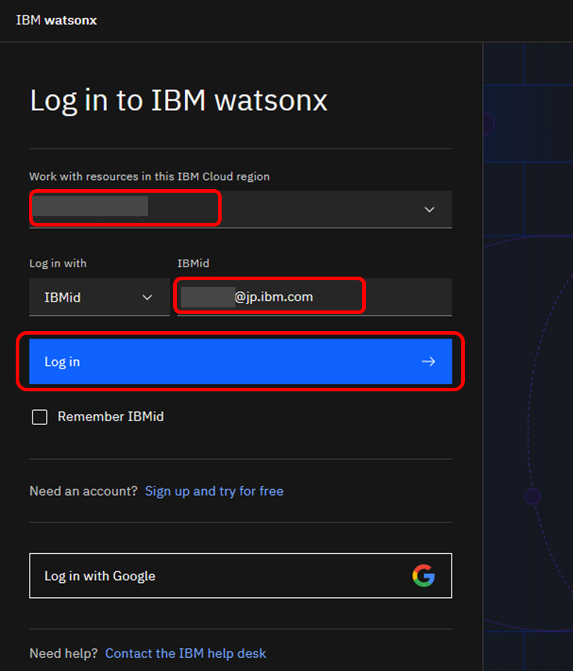Click the "Log in to IBM watsonx" heading

pyautogui.click(x=179, y=100)
